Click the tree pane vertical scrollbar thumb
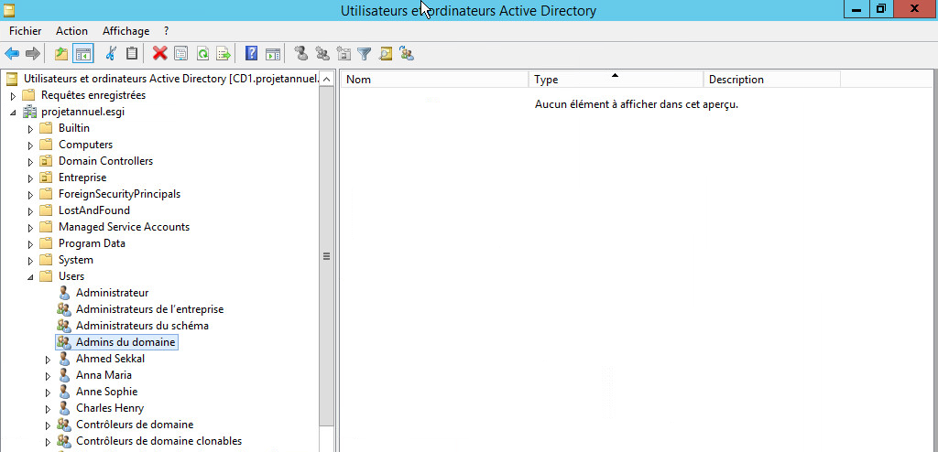 click(327, 256)
